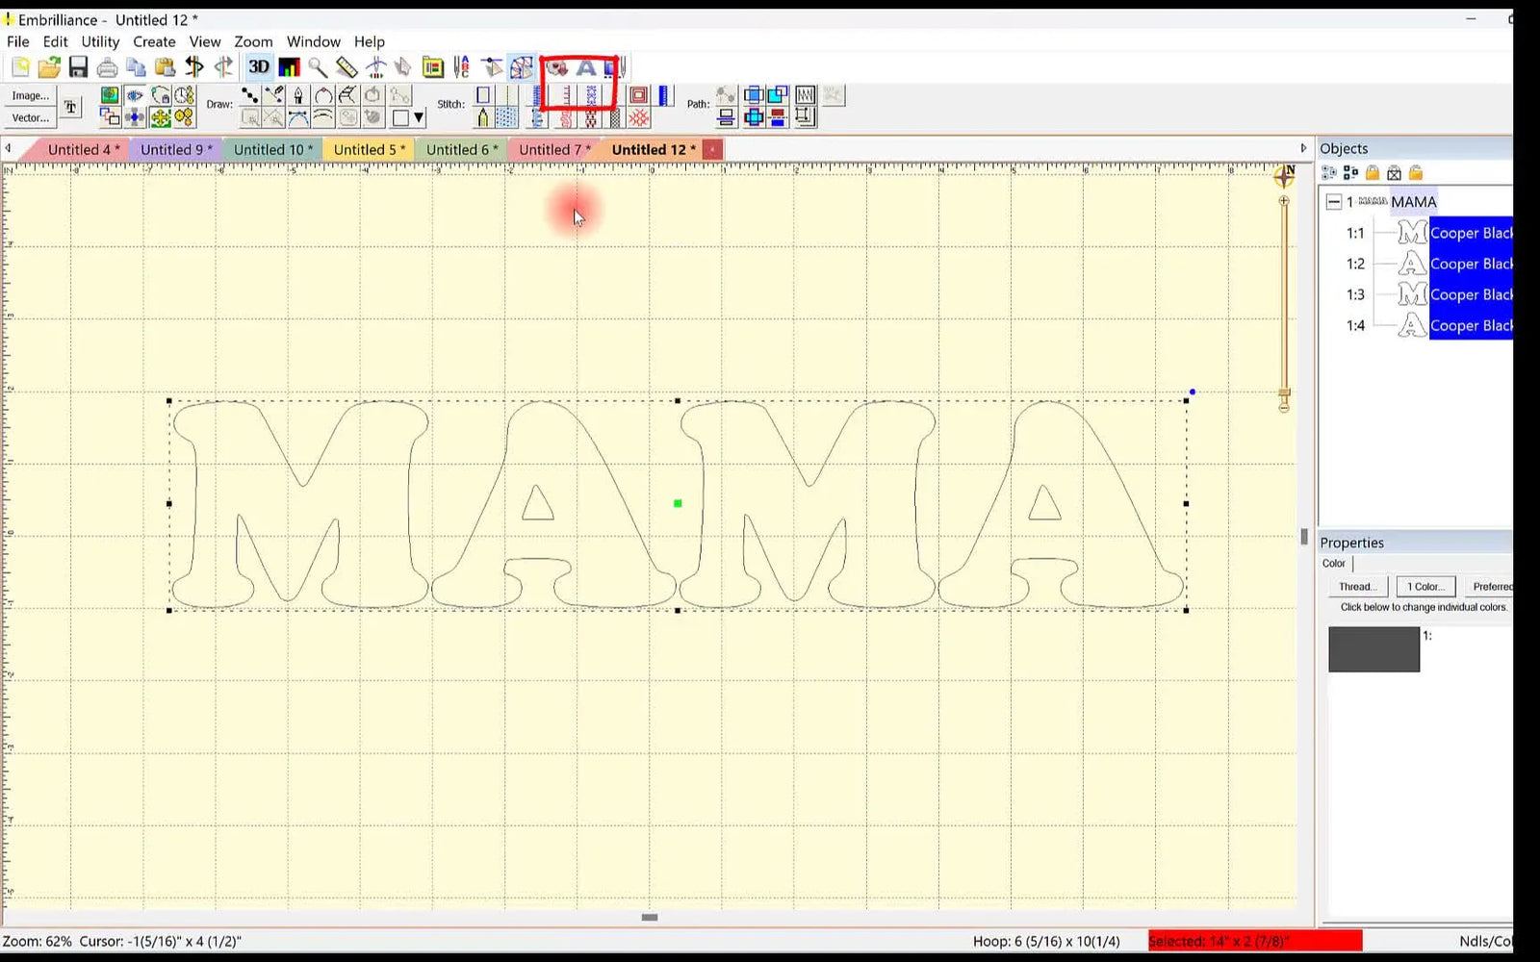The image size is (1540, 962).
Task: Click the Image... button
Action: 30,95
